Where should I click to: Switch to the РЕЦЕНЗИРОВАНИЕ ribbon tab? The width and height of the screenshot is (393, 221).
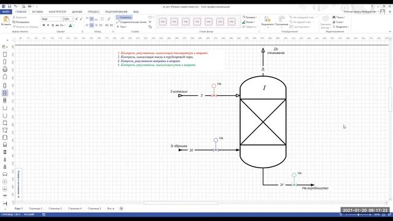pyautogui.click(x=116, y=12)
